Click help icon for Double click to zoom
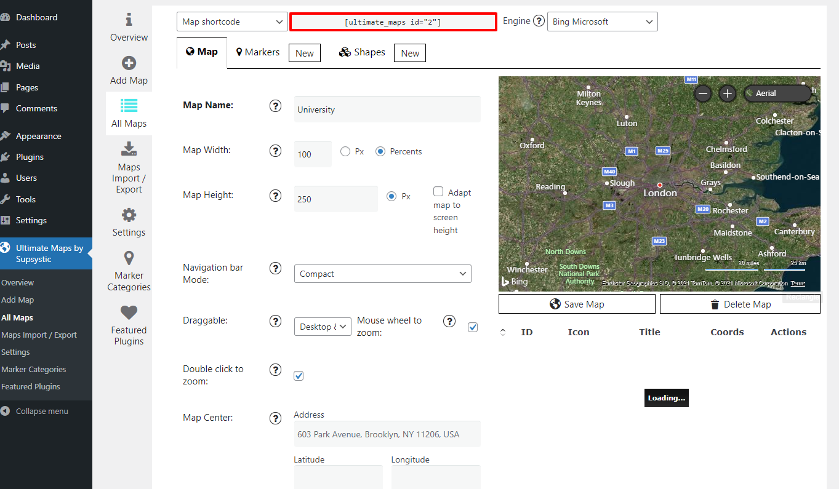This screenshot has width=839, height=489. pos(276,370)
